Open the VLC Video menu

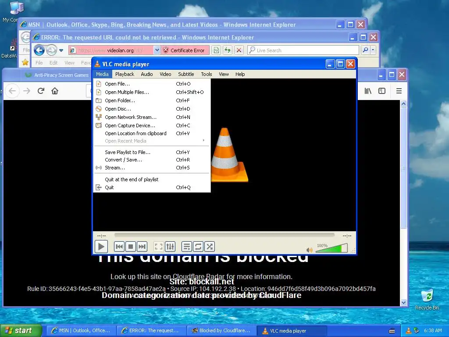165,74
